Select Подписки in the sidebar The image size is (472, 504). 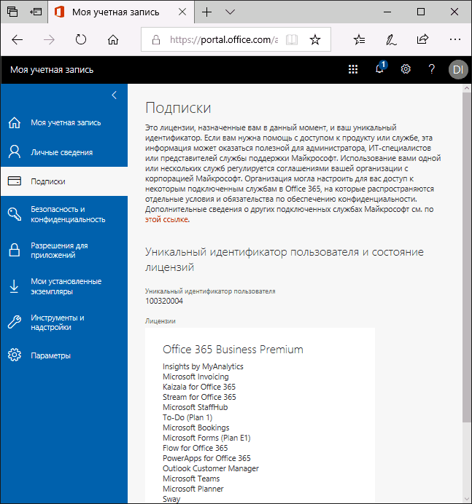click(x=64, y=181)
